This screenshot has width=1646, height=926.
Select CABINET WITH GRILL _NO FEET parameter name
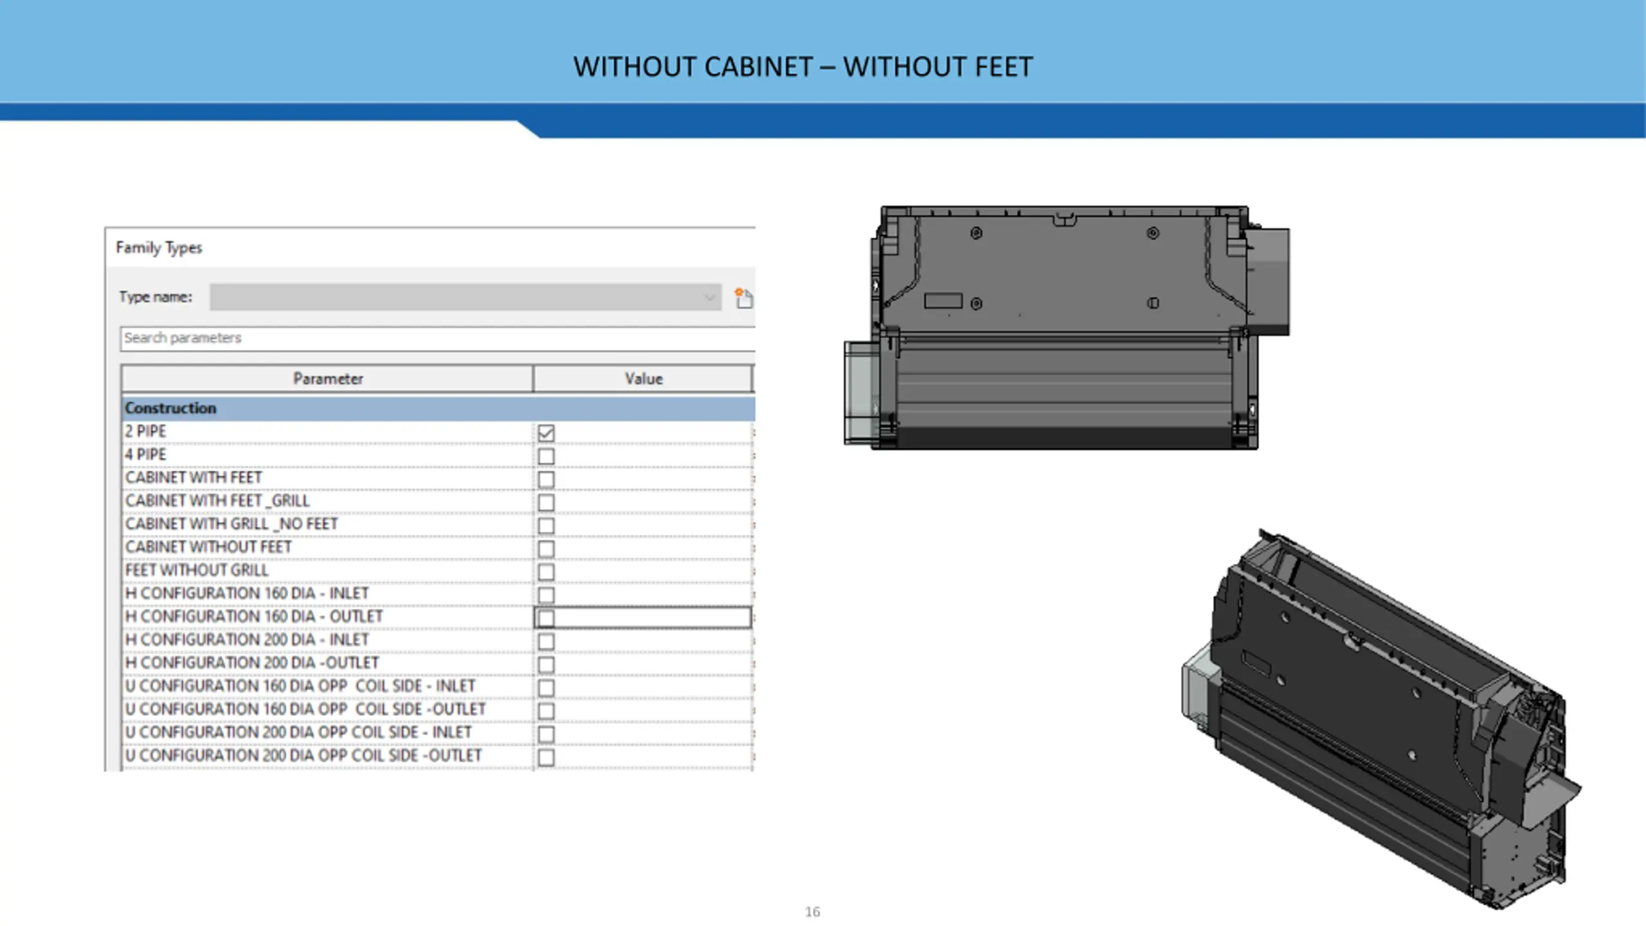[x=231, y=524]
